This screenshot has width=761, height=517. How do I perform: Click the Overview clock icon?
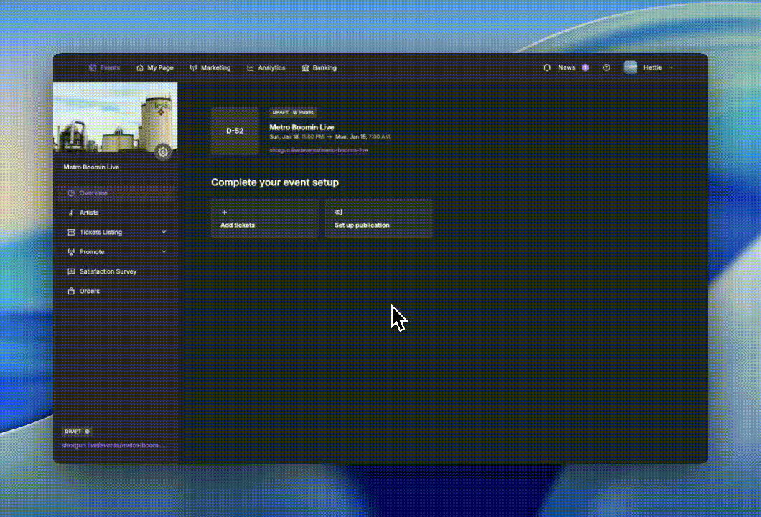[71, 192]
